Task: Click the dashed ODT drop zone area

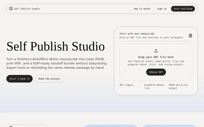Action: coord(156,62)
